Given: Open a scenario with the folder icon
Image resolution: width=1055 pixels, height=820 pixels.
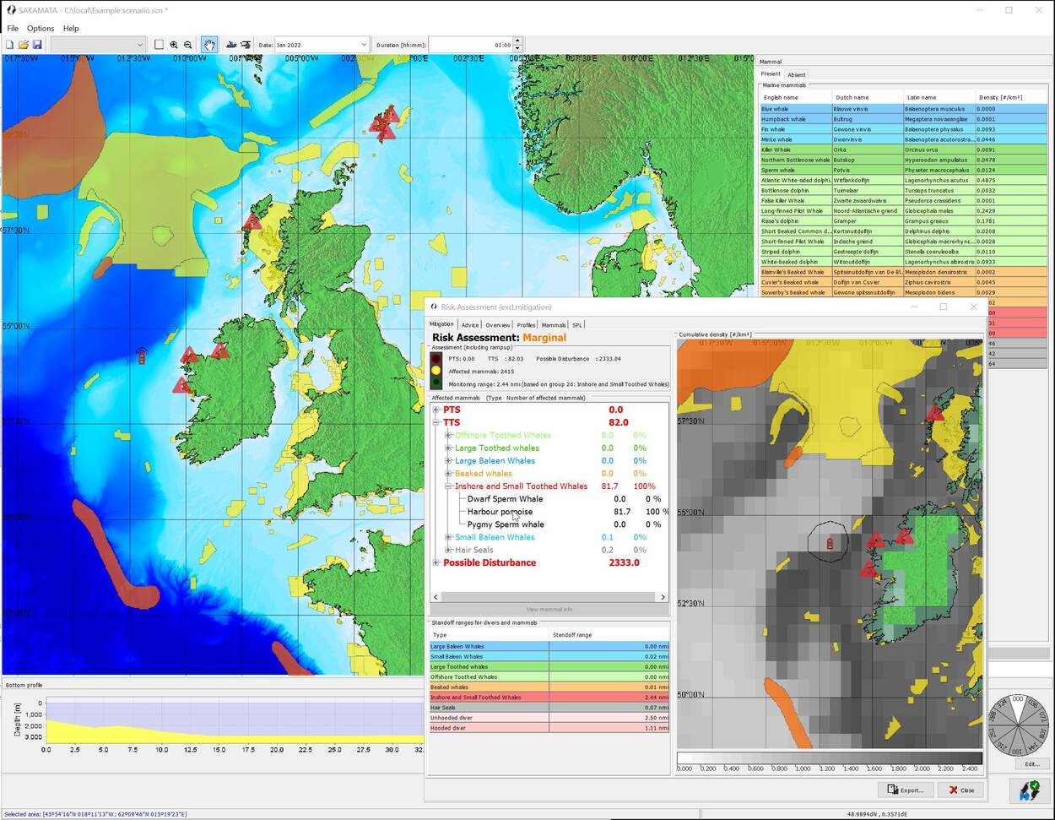Looking at the screenshot, I should point(24,45).
